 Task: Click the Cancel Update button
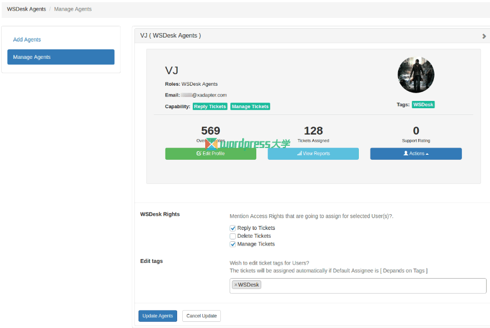(202, 316)
